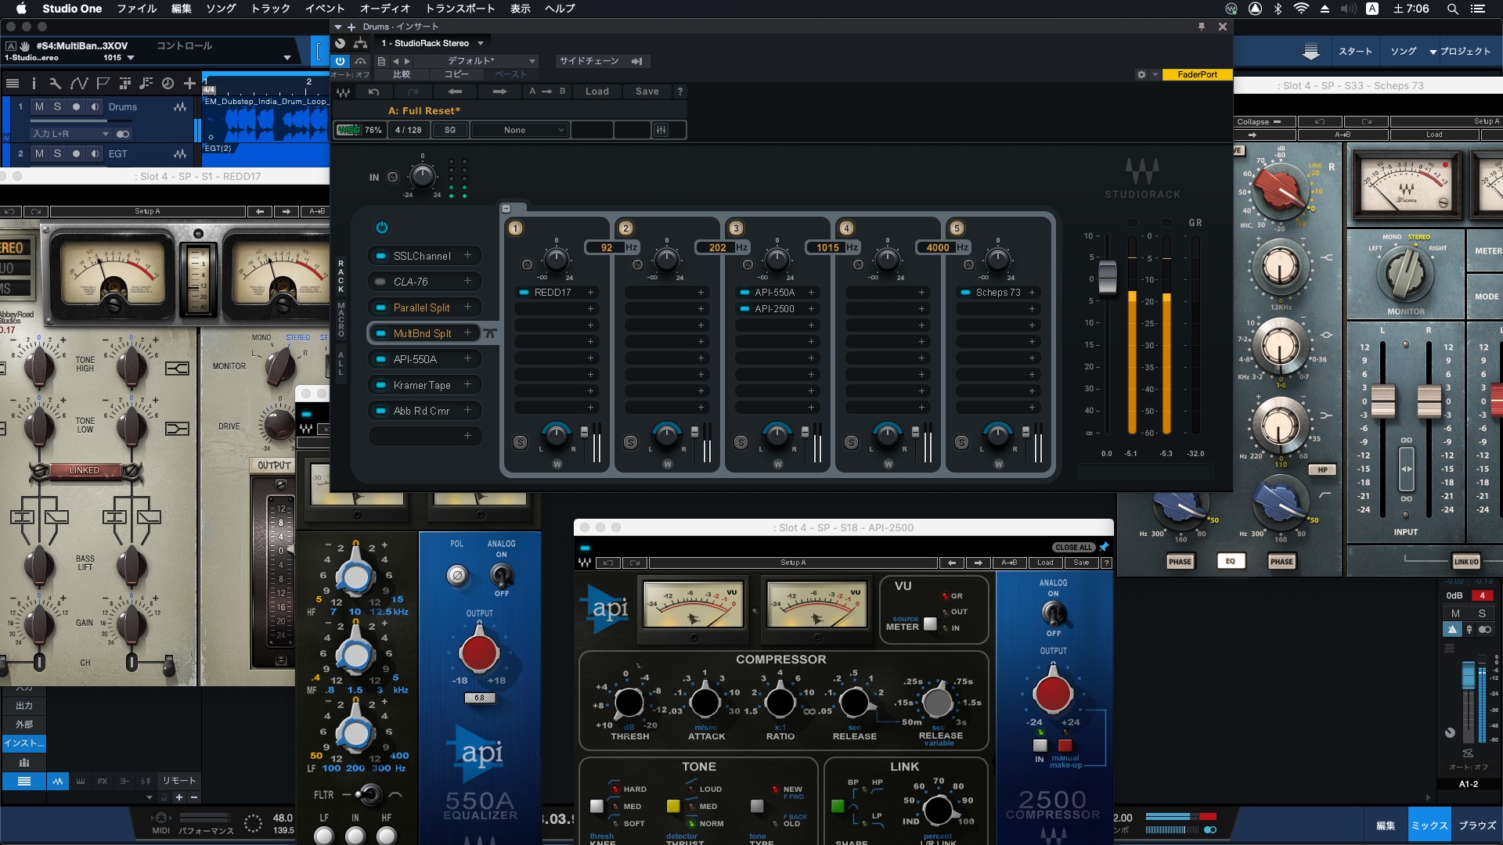Toggle the whole rack power button

click(x=382, y=228)
